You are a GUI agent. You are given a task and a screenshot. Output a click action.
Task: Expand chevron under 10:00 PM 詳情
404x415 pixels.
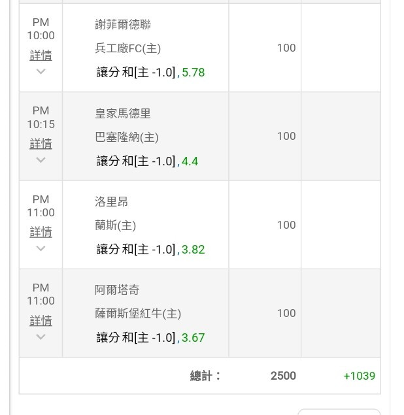point(41,71)
